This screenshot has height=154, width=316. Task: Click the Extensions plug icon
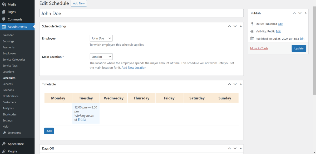[4, 133]
